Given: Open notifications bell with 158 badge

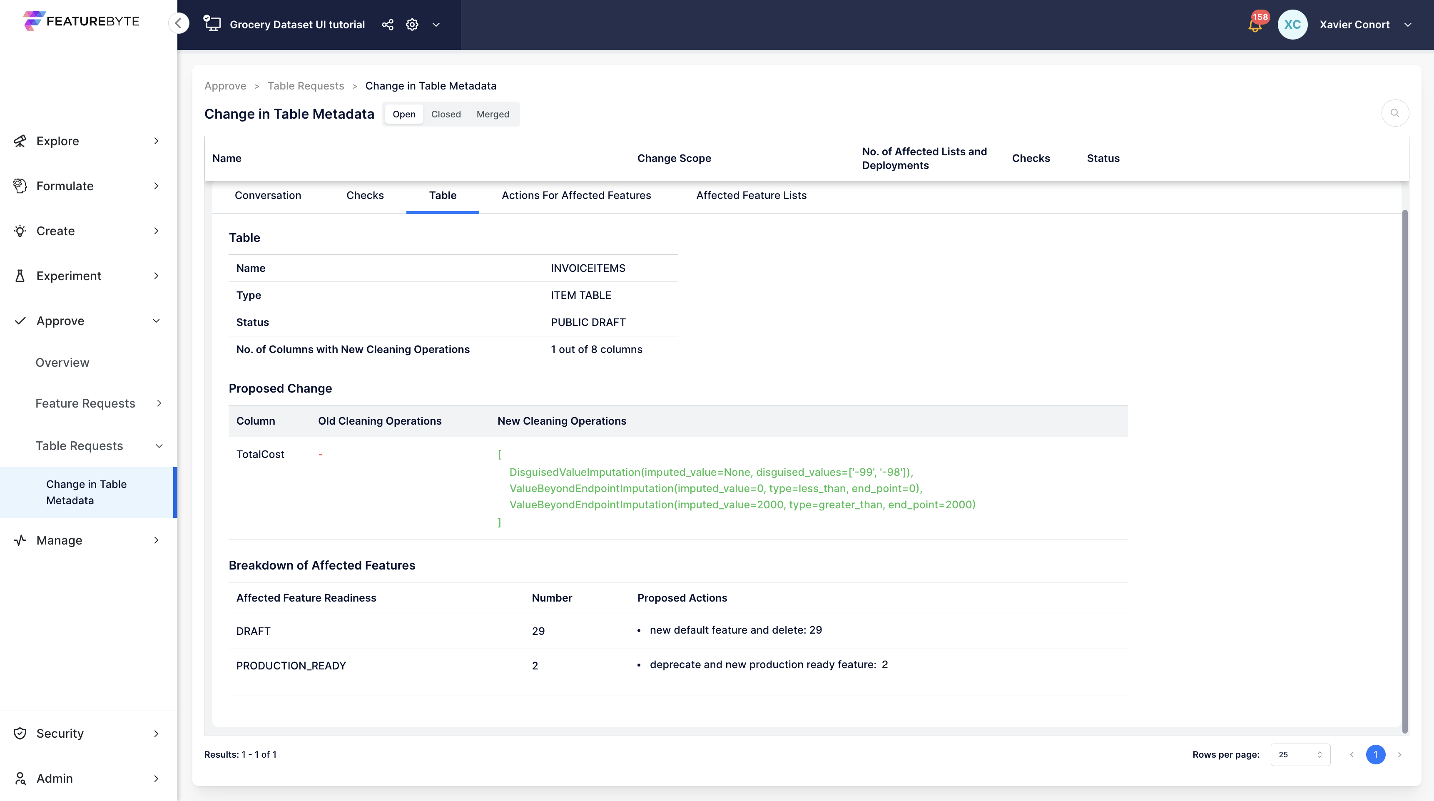Looking at the screenshot, I should [1255, 25].
